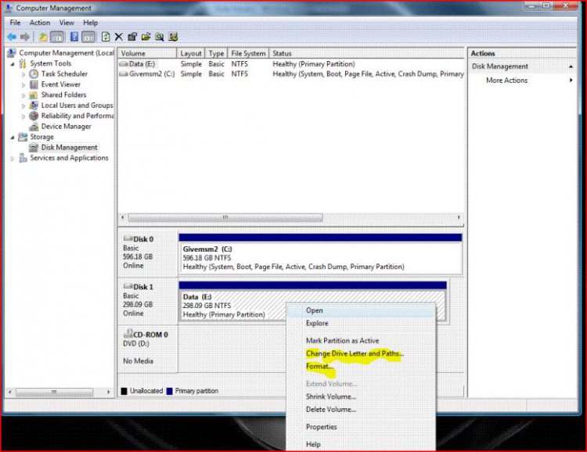Image resolution: width=587 pixels, height=452 pixels.
Task: Click the Task Scheduler clock icon
Action: click(x=34, y=74)
